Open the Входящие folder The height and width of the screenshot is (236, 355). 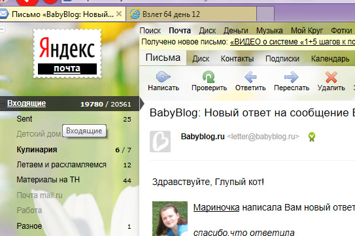(x=27, y=103)
